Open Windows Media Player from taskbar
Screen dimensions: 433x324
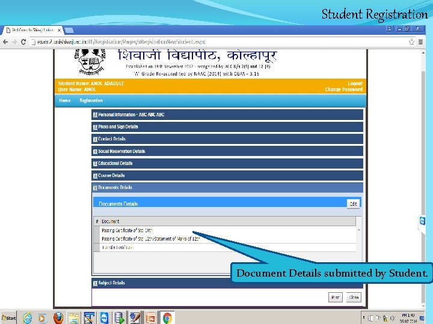click(42, 318)
